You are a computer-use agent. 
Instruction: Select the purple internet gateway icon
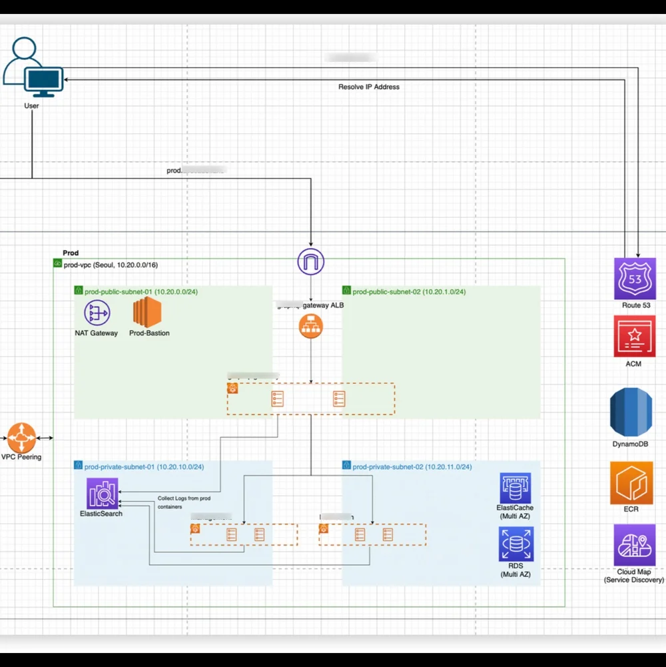click(x=310, y=261)
